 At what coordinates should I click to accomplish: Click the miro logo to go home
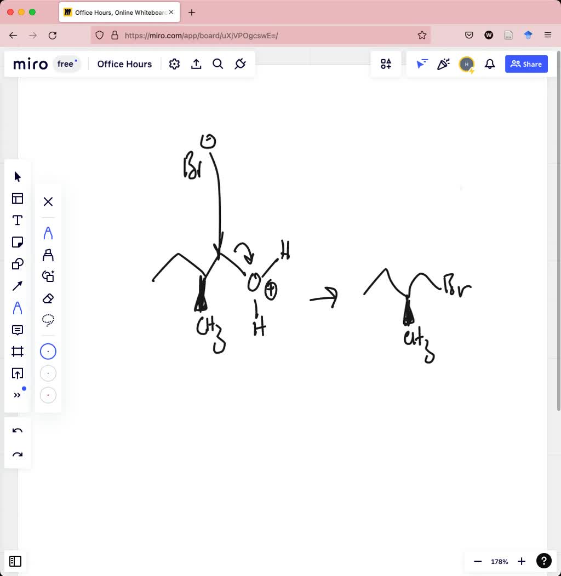(30, 64)
